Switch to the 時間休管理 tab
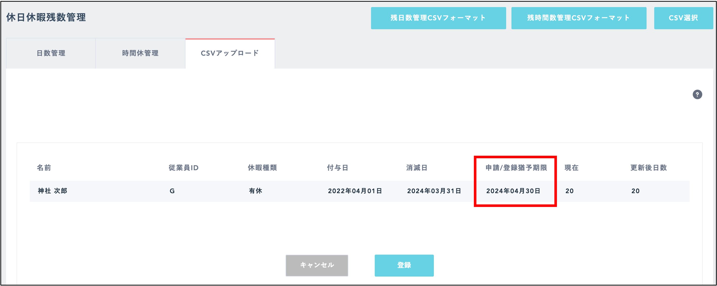The width and height of the screenshot is (717, 286). tap(140, 53)
